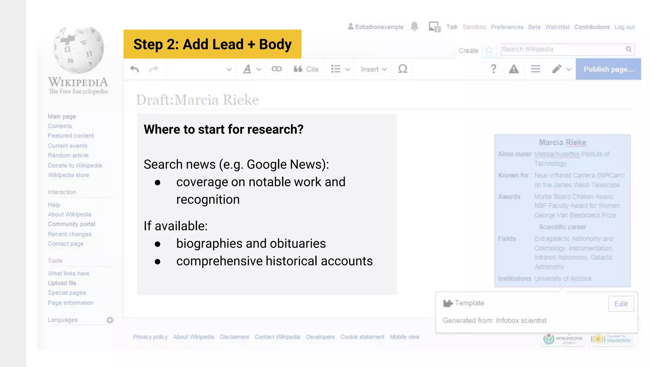Open Contents in sidebar
Viewport: 652px width, 367px height.
pos(60,126)
